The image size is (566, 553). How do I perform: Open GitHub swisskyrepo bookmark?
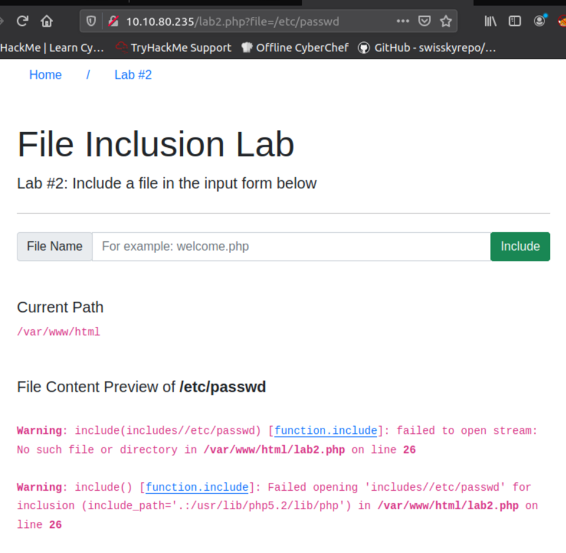428,48
